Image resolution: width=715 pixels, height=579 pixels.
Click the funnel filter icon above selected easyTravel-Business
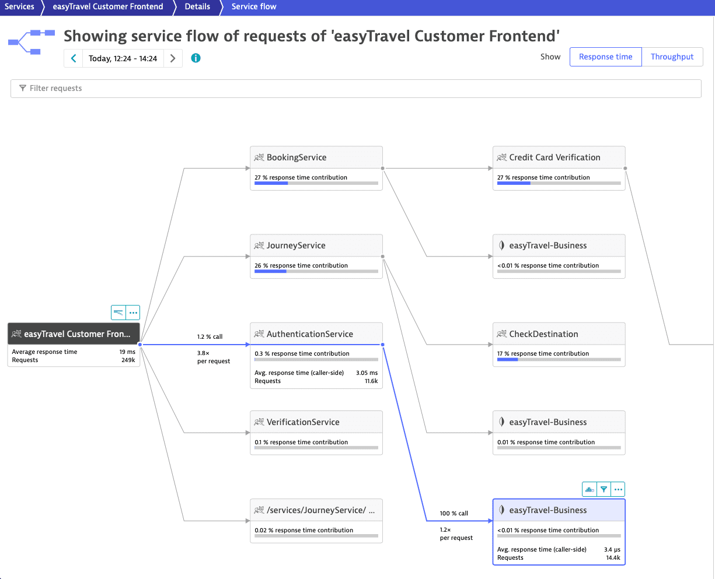(604, 489)
